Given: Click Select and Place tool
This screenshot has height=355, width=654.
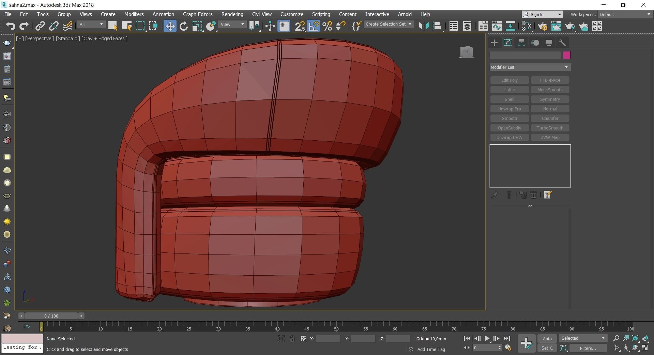Looking at the screenshot, I should point(211,26).
